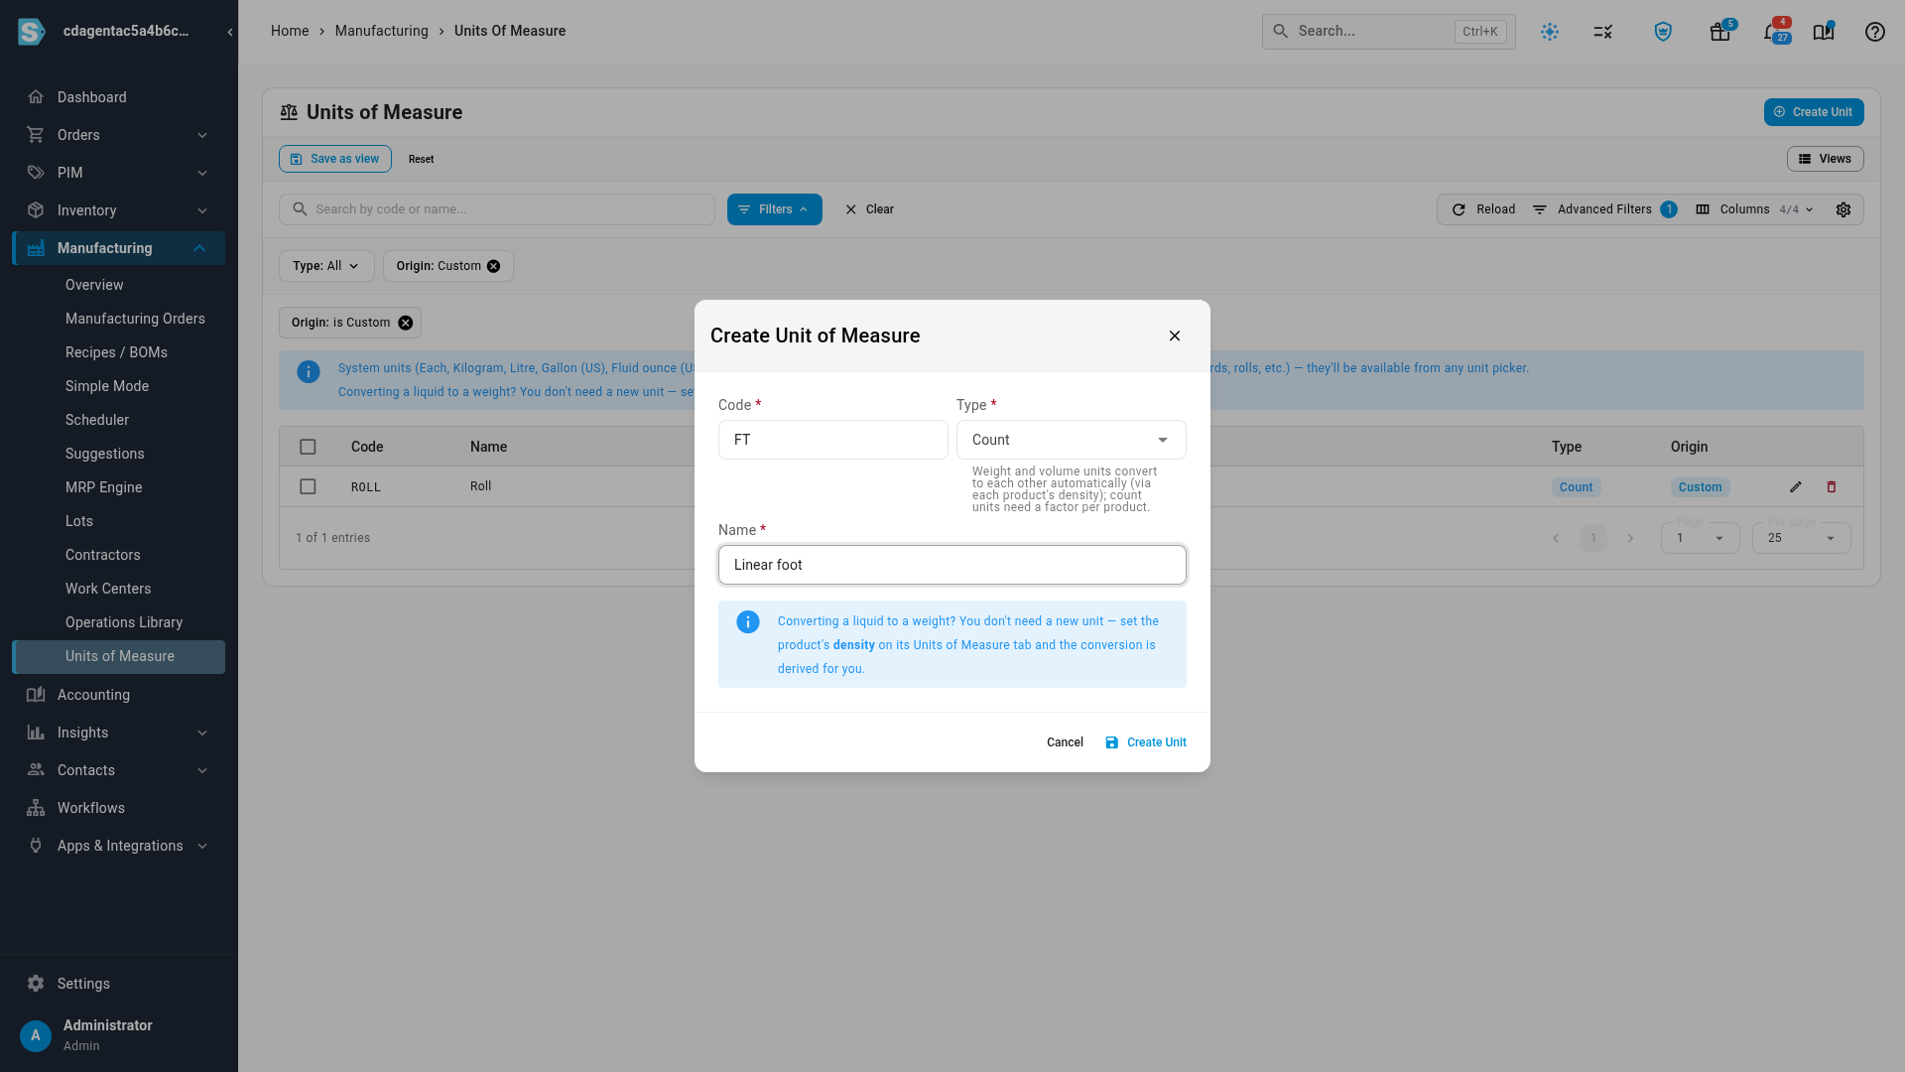Cancel the unit creation dialog

pyautogui.click(x=1065, y=742)
